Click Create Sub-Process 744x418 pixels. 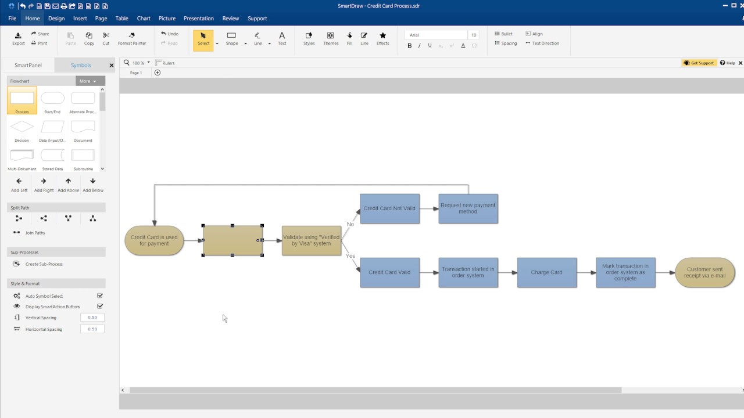pyautogui.click(x=38, y=264)
